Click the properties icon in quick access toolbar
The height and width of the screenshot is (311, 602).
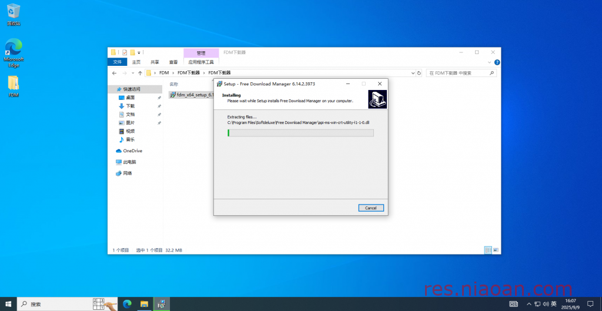click(125, 52)
